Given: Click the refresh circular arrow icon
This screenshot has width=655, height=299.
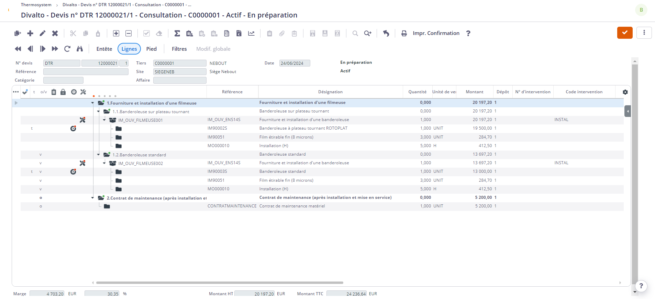Looking at the screenshot, I should [x=67, y=49].
